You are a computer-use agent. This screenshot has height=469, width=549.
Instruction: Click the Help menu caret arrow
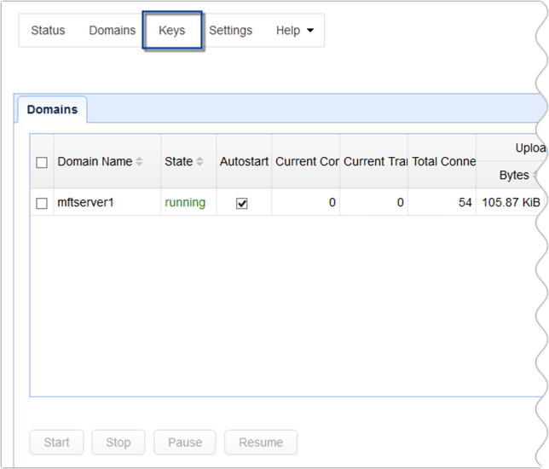pos(309,31)
